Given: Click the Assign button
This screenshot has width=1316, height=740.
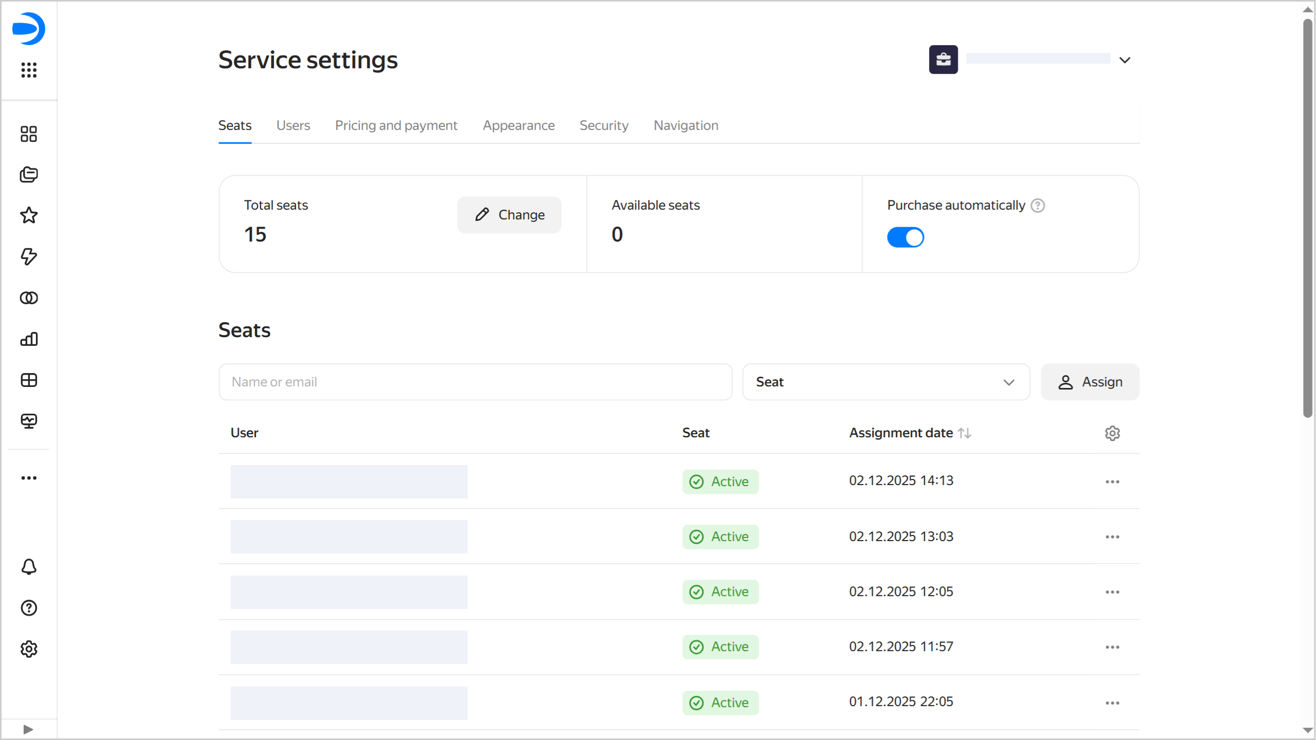Looking at the screenshot, I should click(x=1089, y=382).
